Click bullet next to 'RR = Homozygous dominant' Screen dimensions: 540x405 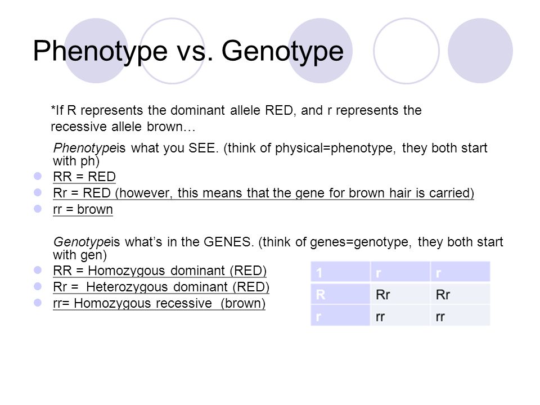38,270
